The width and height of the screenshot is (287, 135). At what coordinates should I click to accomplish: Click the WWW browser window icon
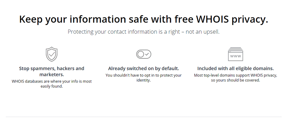tap(235, 54)
